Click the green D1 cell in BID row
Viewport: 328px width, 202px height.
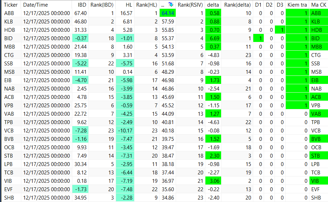coord(258,38)
